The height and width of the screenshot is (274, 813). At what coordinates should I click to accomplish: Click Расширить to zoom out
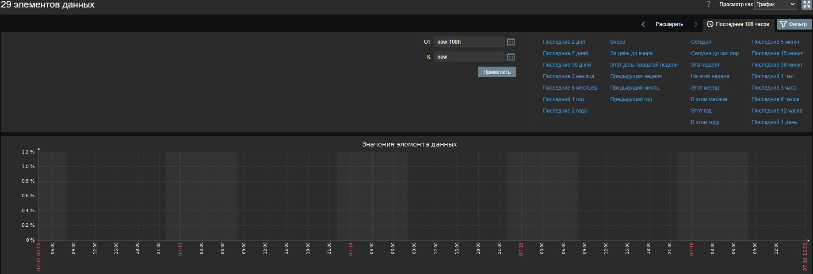(x=669, y=24)
